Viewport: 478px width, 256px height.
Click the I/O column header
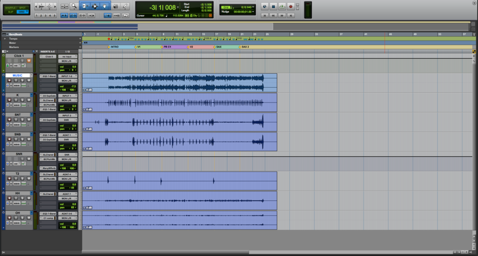68,51
